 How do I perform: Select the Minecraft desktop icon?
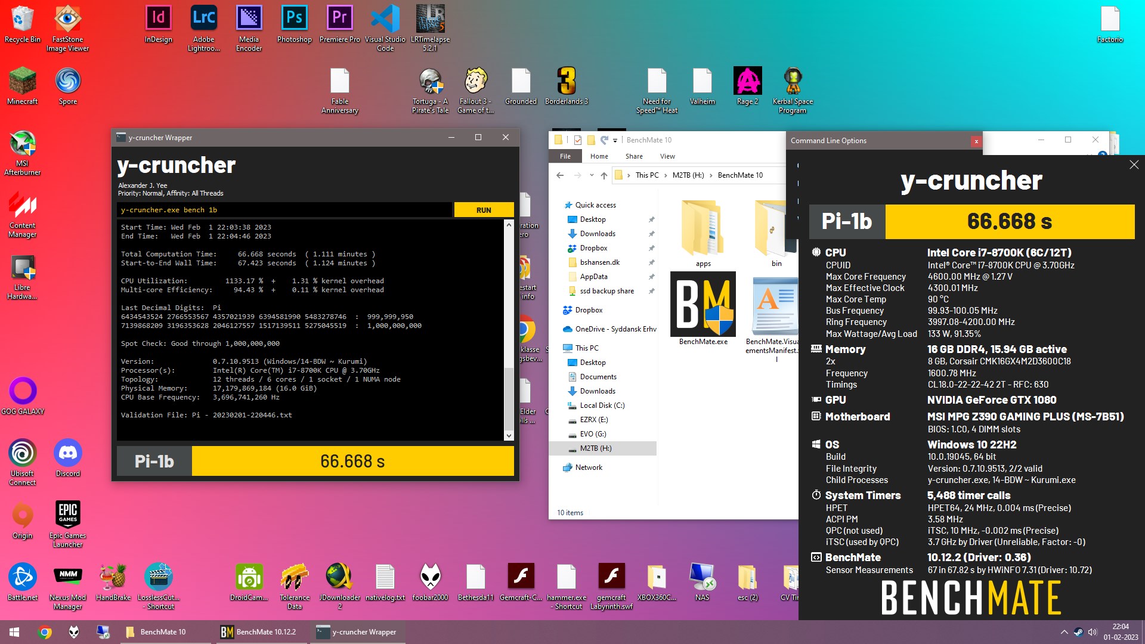tap(23, 86)
